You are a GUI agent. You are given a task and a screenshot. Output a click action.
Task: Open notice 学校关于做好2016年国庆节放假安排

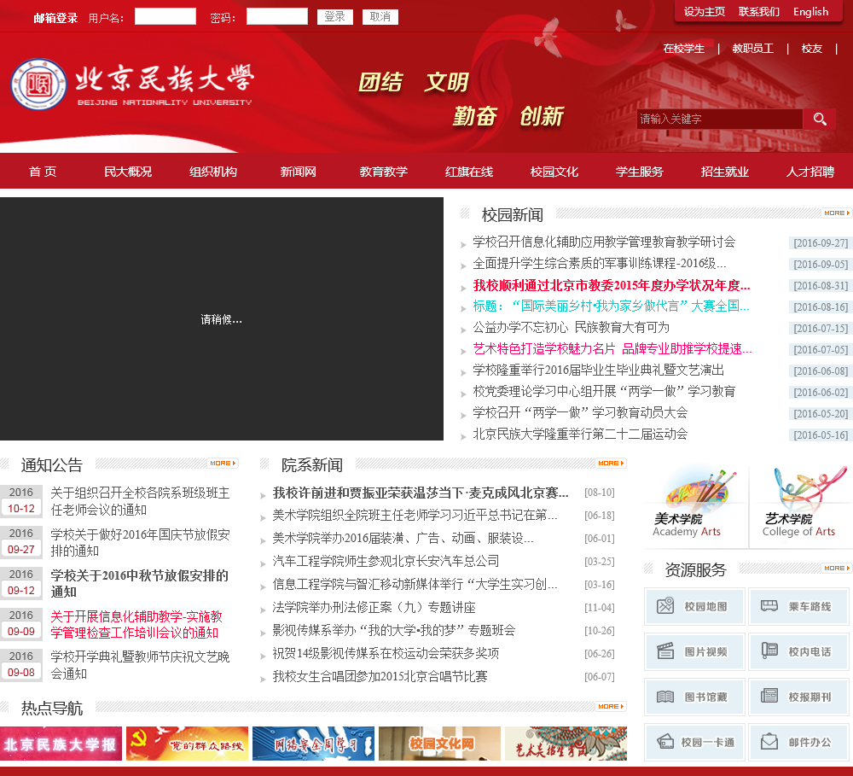tap(141, 542)
